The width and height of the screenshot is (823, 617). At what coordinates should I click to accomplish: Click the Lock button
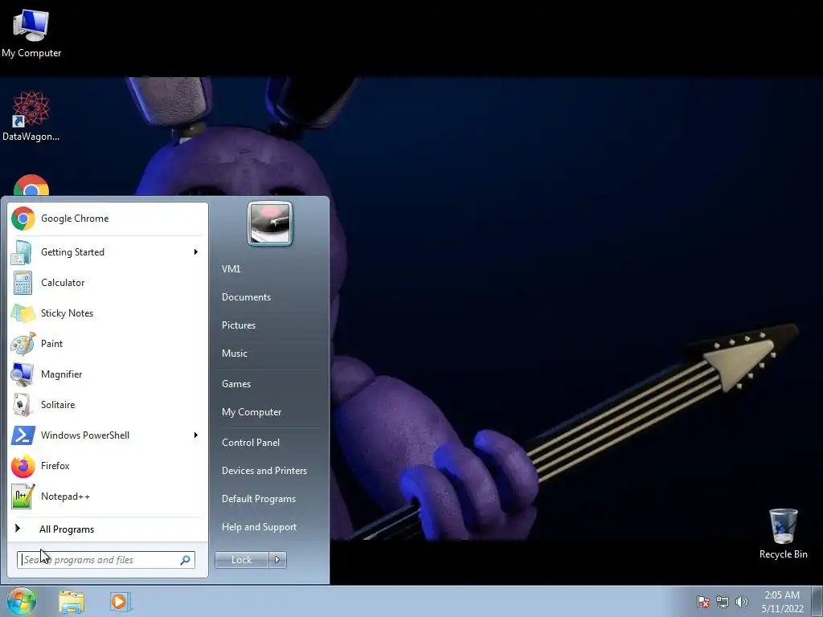[242, 560]
